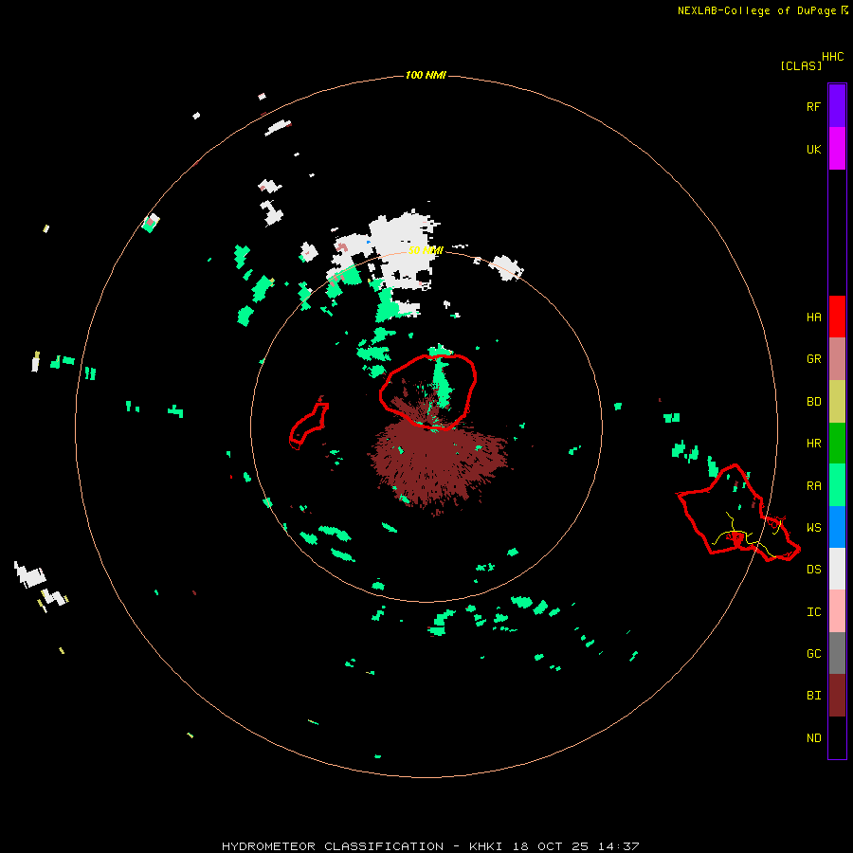Click the 'BI' legend label
853x853 pixels.
[813, 696]
